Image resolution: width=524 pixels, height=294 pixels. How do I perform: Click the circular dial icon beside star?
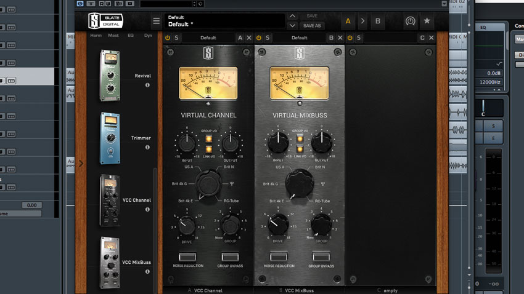click(x=411, y=21)
